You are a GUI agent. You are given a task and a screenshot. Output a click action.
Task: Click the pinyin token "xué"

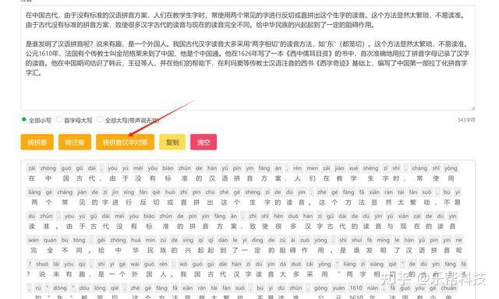click(353, 168)
